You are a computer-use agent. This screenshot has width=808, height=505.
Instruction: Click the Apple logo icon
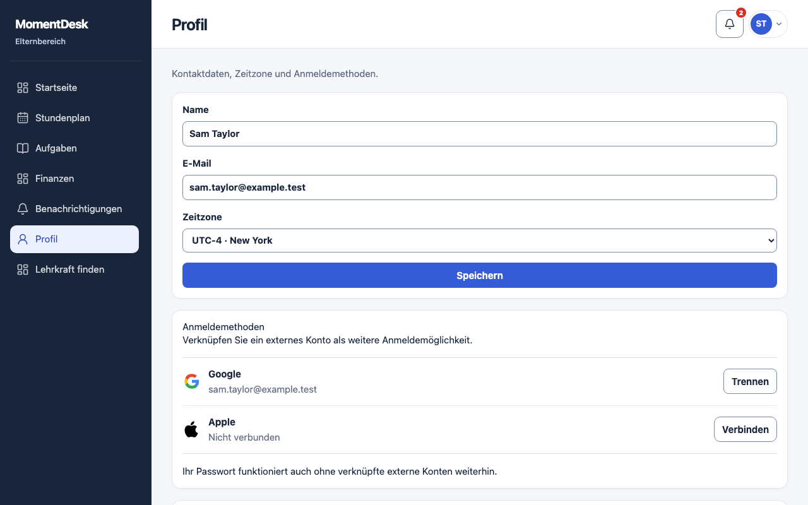coord(191,429)
